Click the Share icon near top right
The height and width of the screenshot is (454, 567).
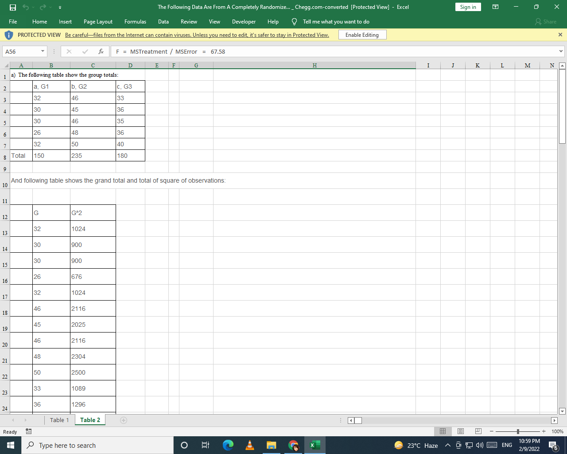click(545, 21)
